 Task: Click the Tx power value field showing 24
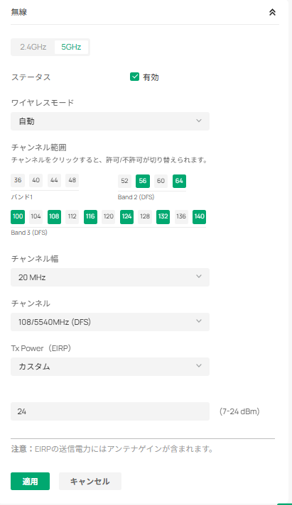click(x=110, y=411)
